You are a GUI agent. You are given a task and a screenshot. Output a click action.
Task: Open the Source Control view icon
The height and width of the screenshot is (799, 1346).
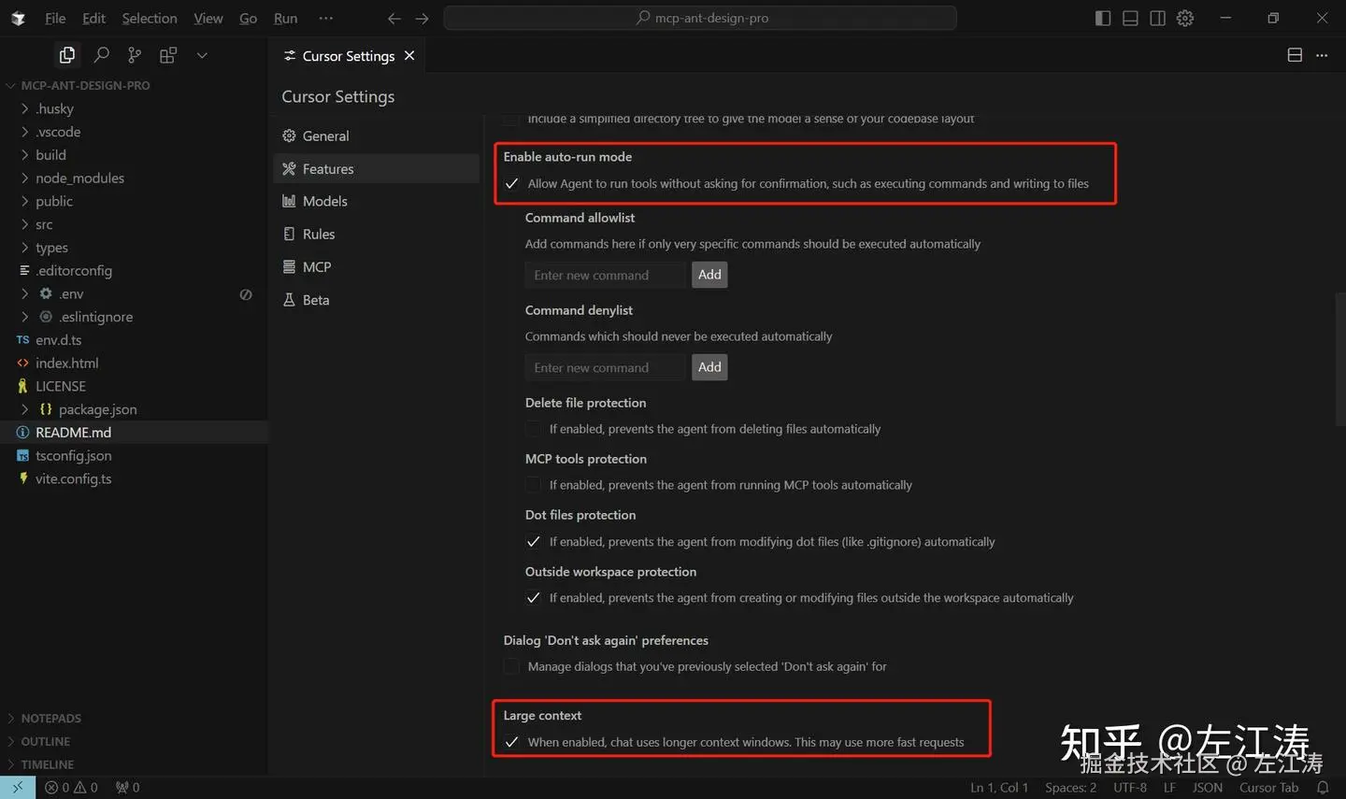(x=135, y=55)
